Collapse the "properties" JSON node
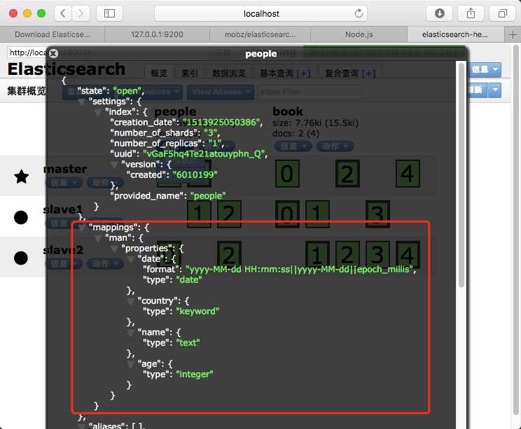This screenshot has width=521, height=429. point(114,249)
